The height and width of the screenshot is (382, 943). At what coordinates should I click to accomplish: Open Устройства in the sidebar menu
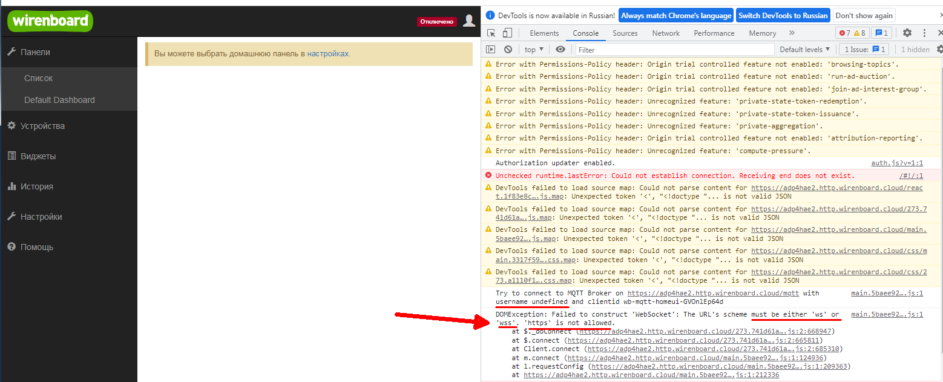(x=42, y=126)
